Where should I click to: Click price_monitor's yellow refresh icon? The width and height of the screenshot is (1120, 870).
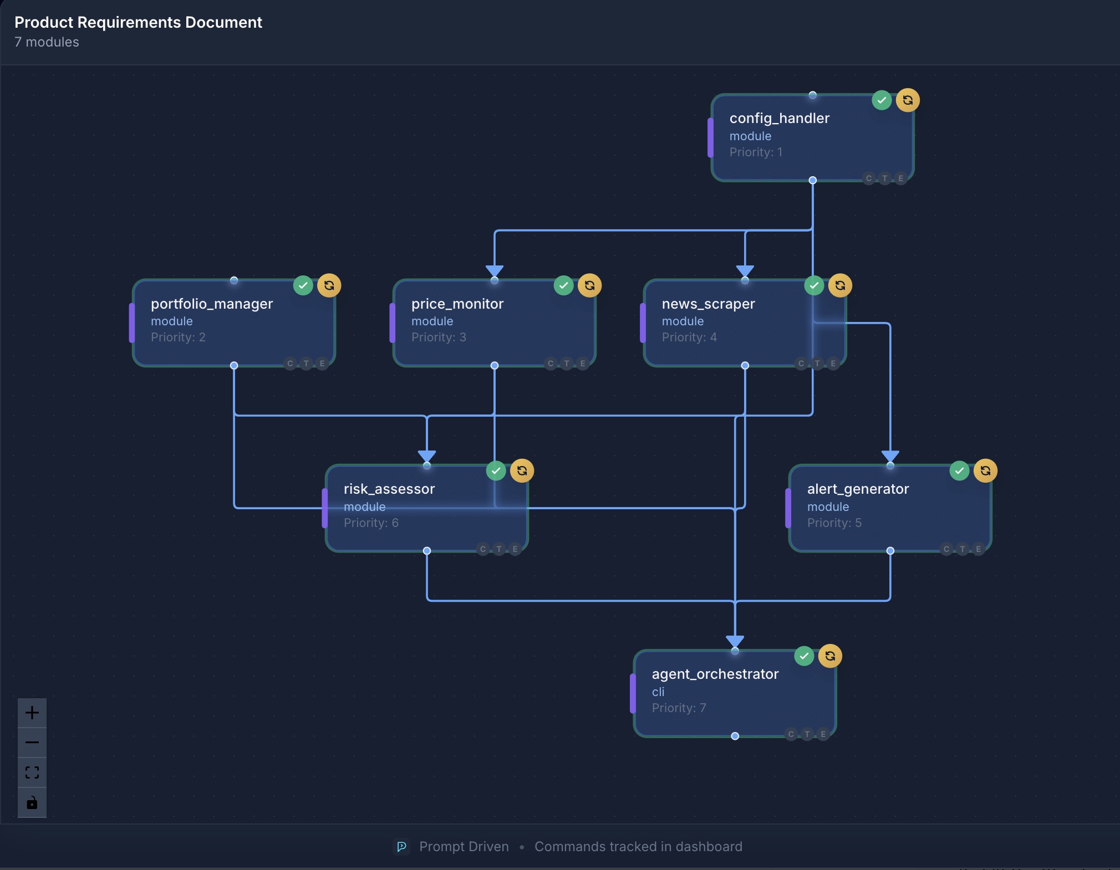click(589, 285)
